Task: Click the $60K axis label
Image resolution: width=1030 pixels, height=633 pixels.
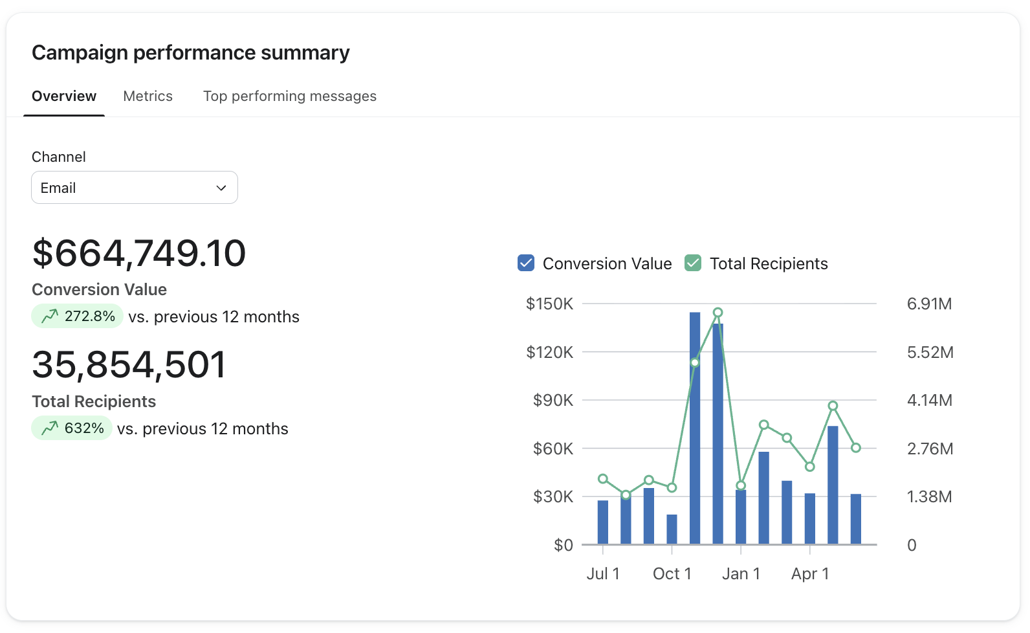Action: (553, 449)
